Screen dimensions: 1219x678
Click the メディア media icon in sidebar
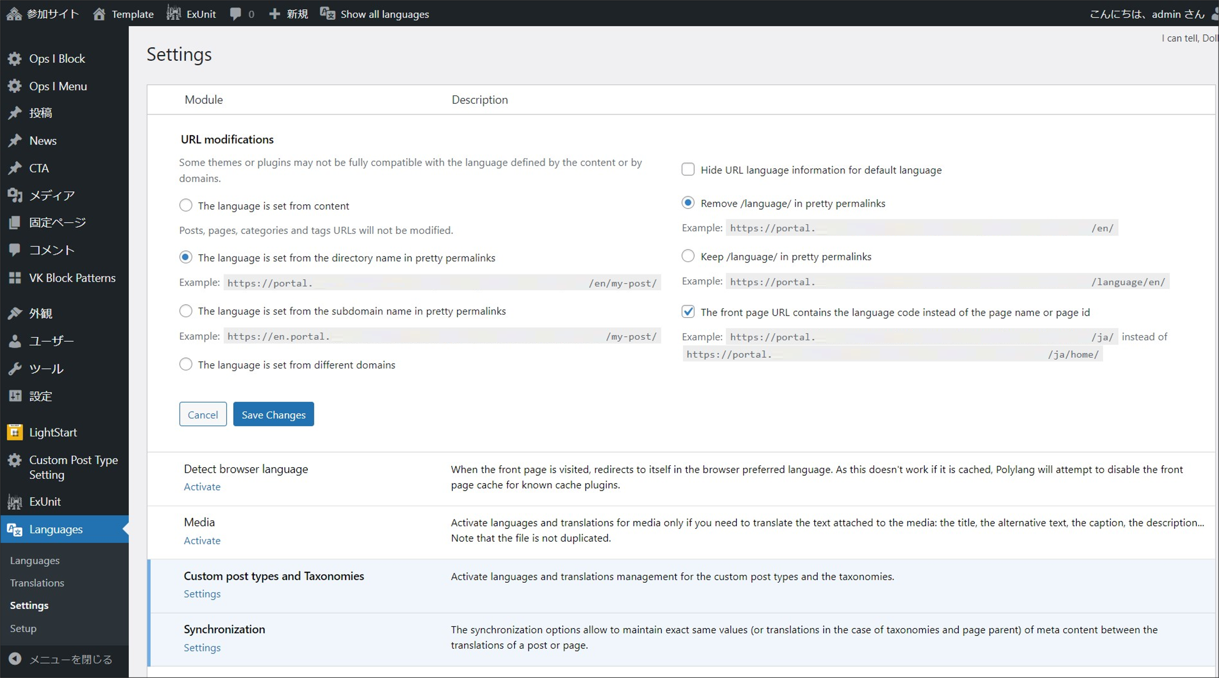point(15,195)
